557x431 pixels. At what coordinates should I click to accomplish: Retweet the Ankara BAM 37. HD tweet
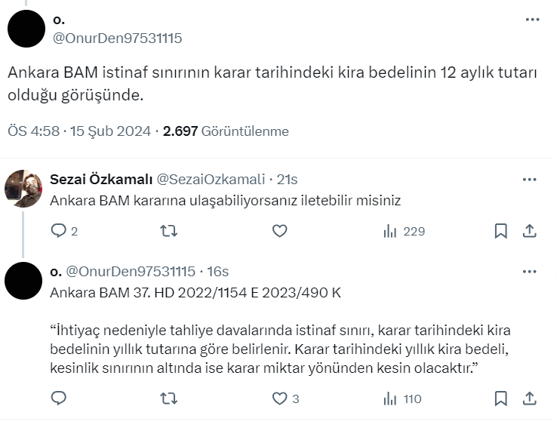[169, 398]
